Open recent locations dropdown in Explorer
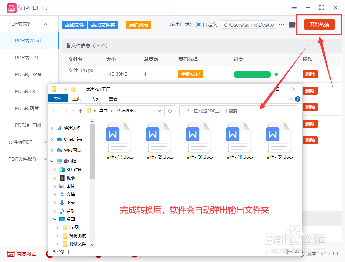The height and width of the screenshot is (262, 345). [x=73, y=111]
